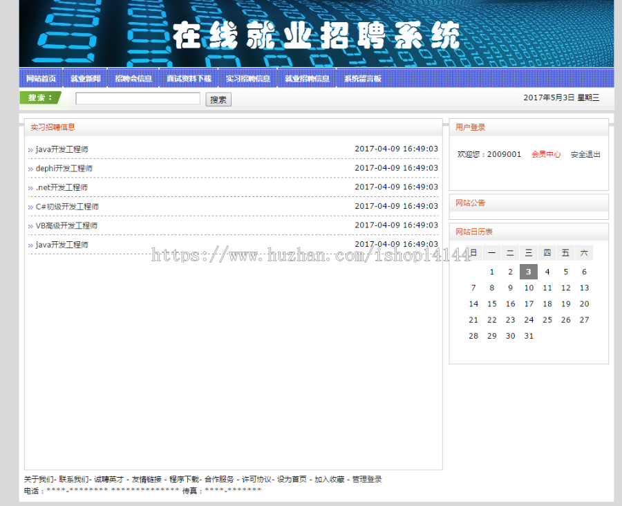Click the welcome username 2009001
The width and height of the screenshot is (622, 506).
(505, 154)
